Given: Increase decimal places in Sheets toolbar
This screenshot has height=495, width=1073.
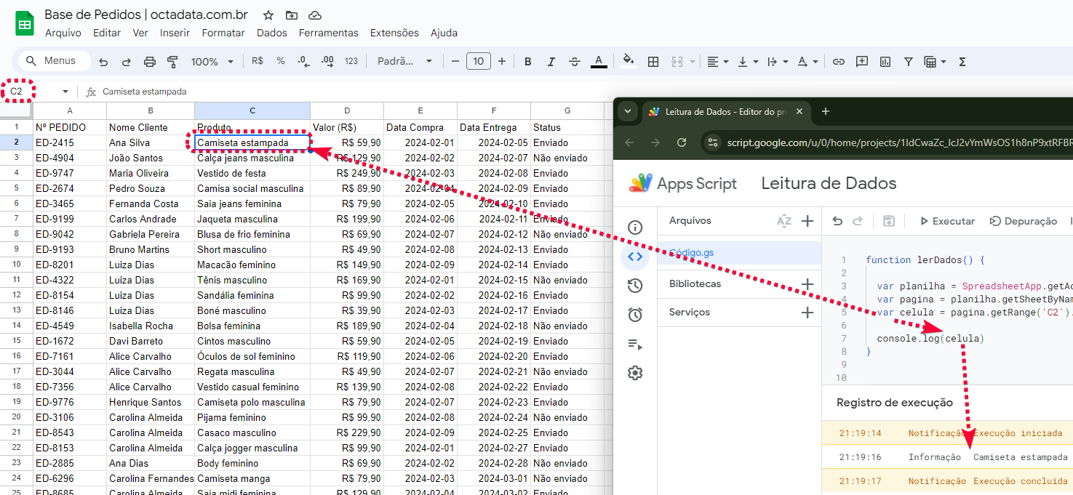Looking at the screenshot, I should point(327,61).
